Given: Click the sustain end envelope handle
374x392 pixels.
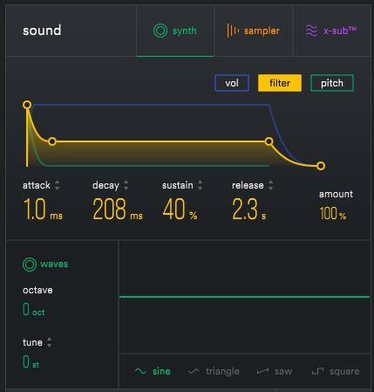Looking at the screenshot, I should click(269, 141).
